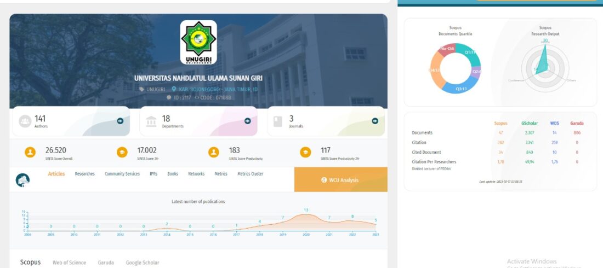Screen dimensions: 603x268
Task: Click the departments building icon
Action: click(x=151, y=121)
